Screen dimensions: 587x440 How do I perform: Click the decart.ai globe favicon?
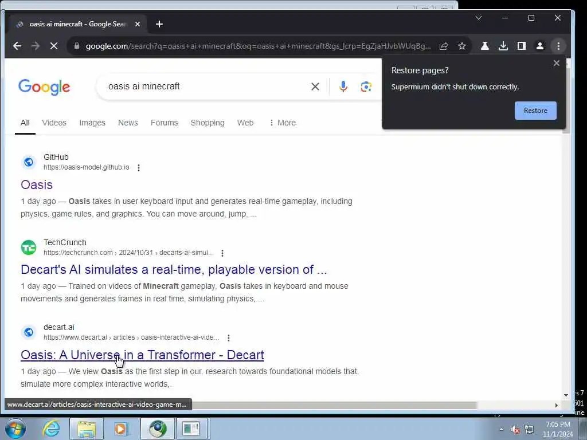pos(29,332)
